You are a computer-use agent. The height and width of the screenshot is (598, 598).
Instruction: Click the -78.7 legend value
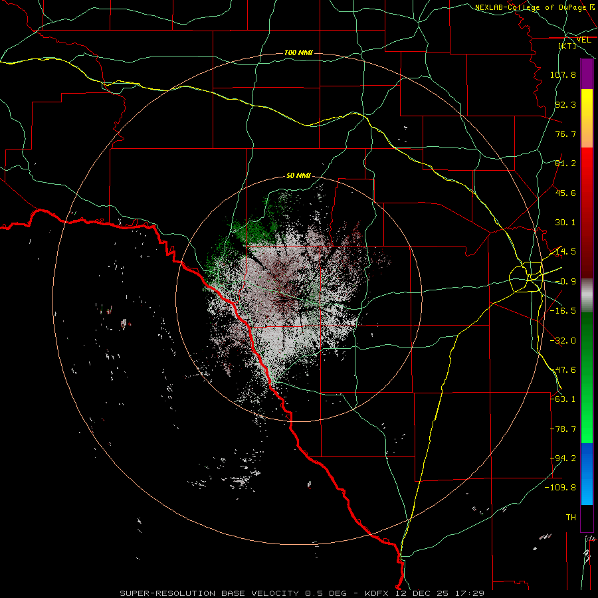click(563, 429)
